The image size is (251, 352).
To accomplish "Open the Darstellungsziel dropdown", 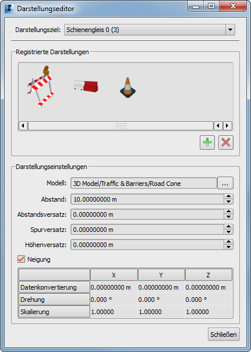I will (x=230, y=30).
